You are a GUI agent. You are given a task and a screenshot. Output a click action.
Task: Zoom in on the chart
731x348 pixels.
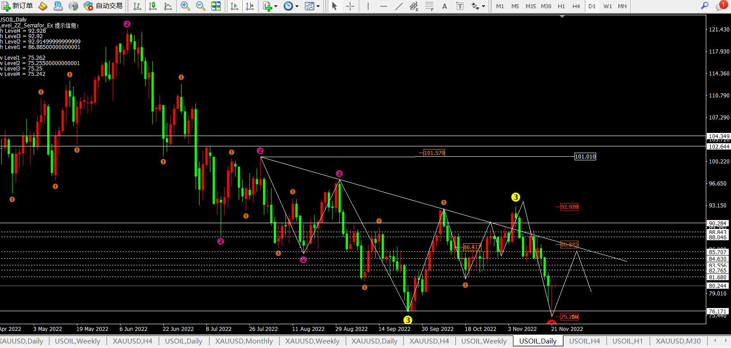[185, 6]
